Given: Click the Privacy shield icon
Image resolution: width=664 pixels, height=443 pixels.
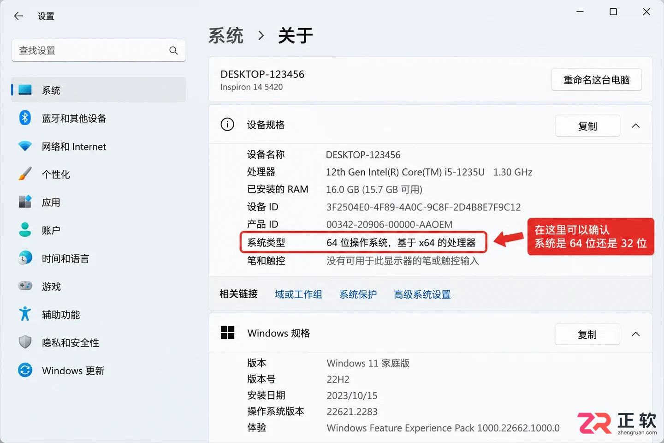Looking at the screenshot, I should 25,342.
